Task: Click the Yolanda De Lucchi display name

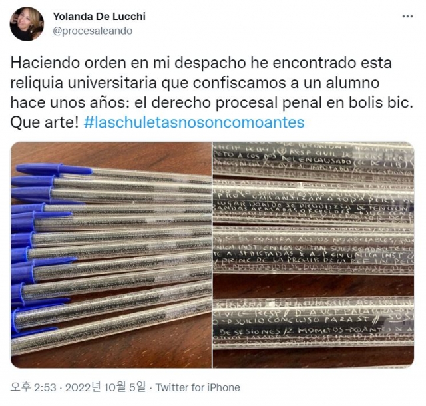Action: [x=99, y=16]
